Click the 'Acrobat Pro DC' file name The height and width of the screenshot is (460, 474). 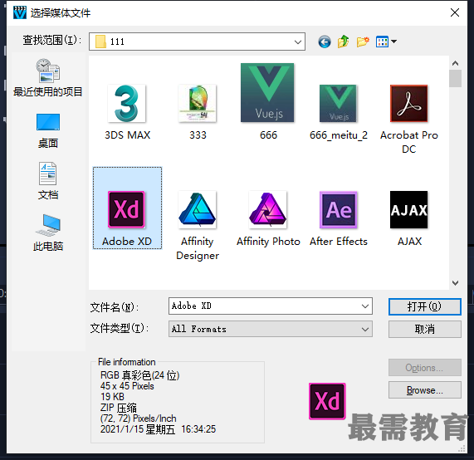click(408, 142)
